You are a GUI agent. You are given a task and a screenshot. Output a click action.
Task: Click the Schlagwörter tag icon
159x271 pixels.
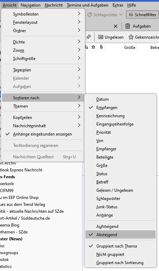tap(89, 15)
